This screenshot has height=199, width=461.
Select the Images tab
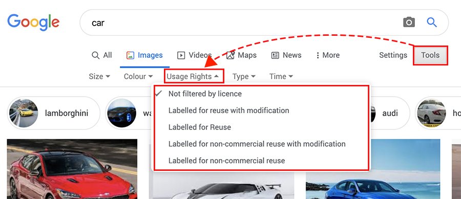[x=144, y=55]
